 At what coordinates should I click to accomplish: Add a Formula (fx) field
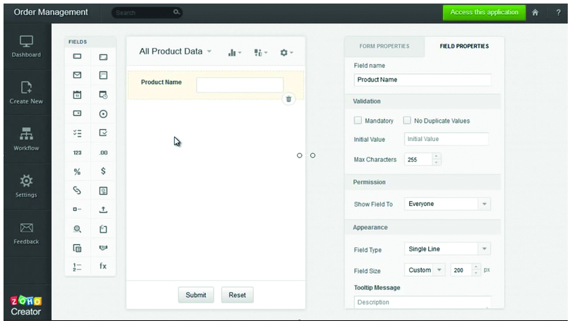click(x=103, y=266)
